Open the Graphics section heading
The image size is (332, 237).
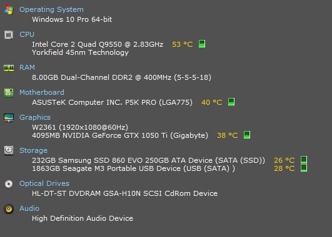35,117
